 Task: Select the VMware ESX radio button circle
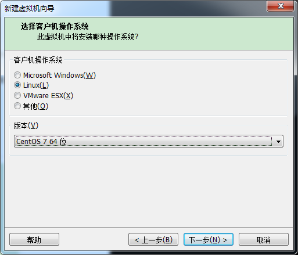click(17, 95)
